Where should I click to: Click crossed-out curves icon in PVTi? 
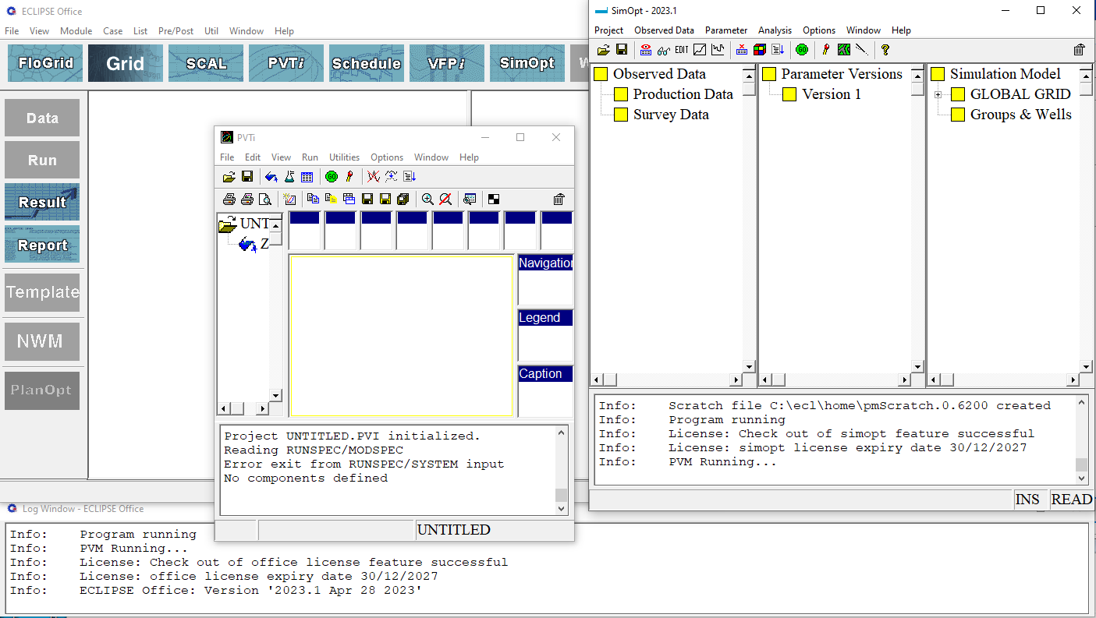click(x=374, y=177)
